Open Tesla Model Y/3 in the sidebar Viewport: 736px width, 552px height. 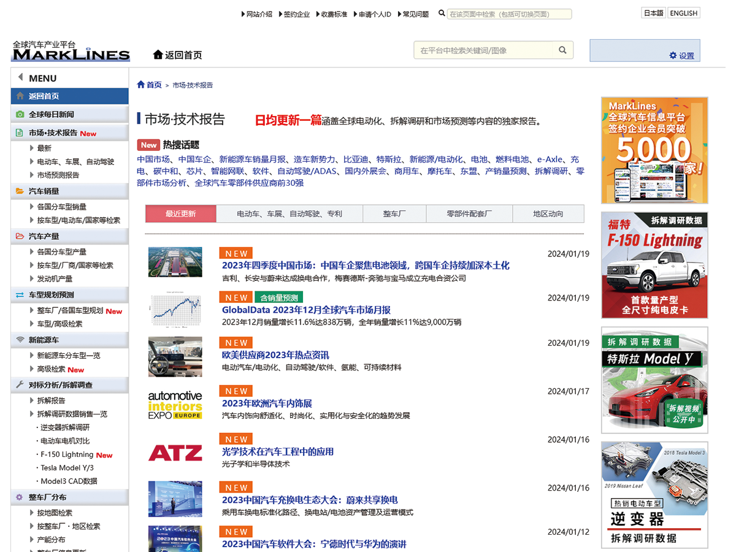coord(67,468)
